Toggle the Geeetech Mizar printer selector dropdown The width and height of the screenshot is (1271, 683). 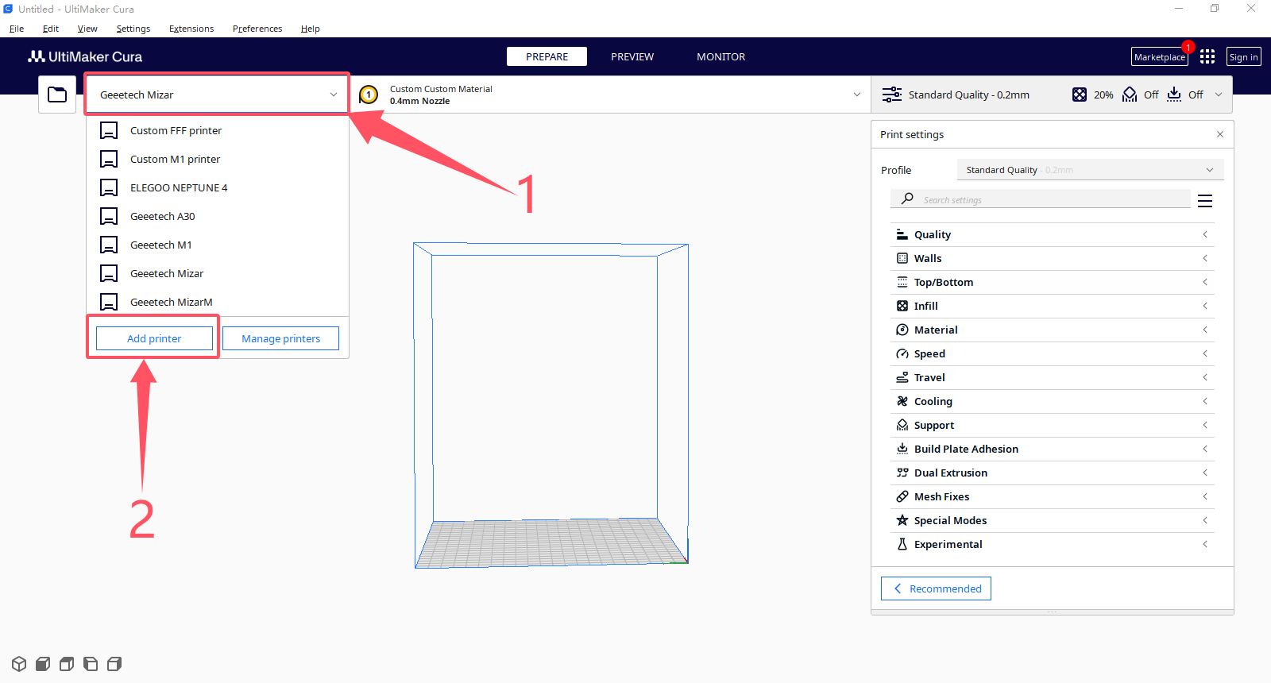pyautogui.click(x=217, y=95)
